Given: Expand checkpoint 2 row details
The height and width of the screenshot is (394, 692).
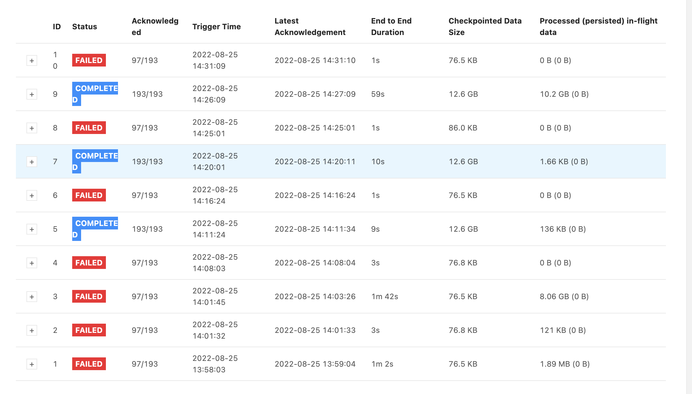Looking at the screenshot, I should (x=32, y=330).
